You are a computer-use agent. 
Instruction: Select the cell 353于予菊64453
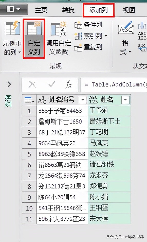pyautogui.click(x=62, y=111)
